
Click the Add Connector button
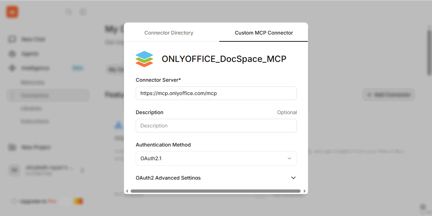pyautogui.click(x=388, y=94)
